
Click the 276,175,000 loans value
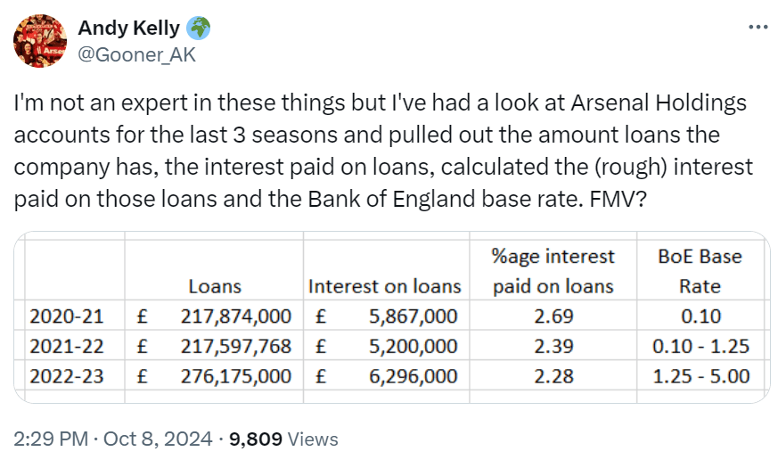(x=235, y=375)
